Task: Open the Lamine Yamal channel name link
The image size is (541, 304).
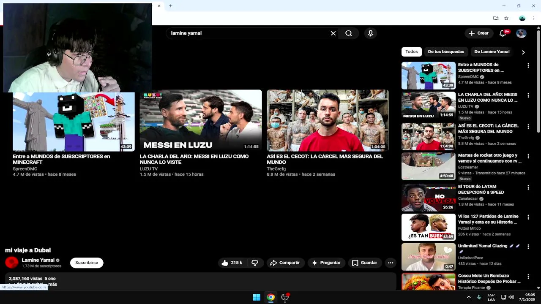Action: click(x=38, y=260)
